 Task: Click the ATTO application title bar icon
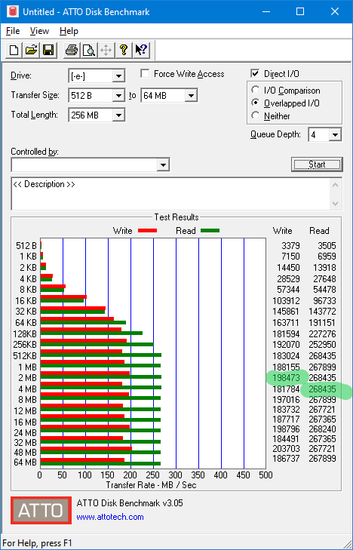[x=13, y=11]
